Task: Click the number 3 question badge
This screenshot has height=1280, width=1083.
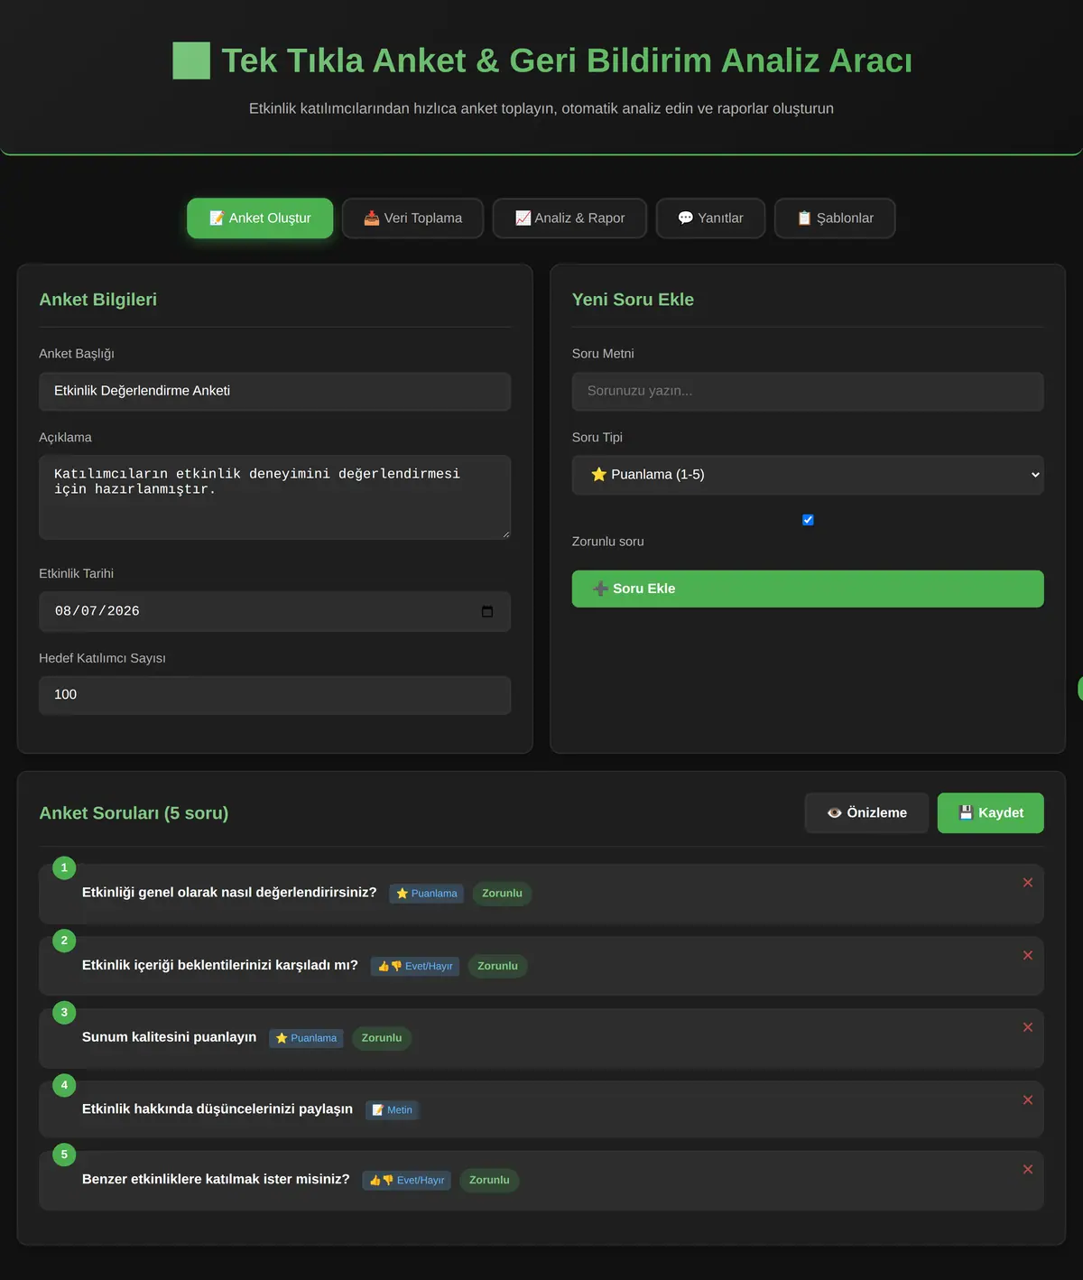Action: coord(64,1013)
